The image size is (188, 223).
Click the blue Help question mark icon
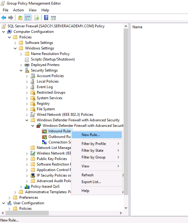[46, 18]
